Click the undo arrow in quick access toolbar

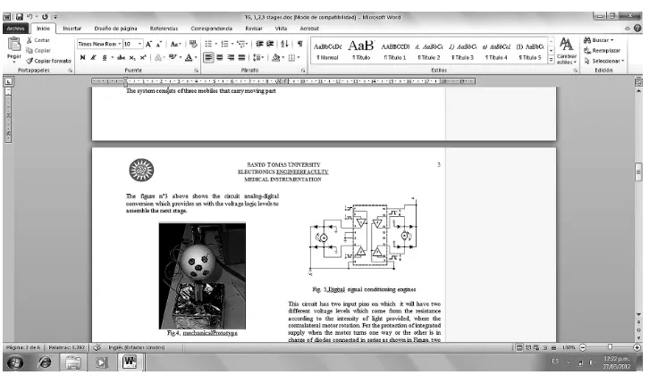tap(29, 17)
